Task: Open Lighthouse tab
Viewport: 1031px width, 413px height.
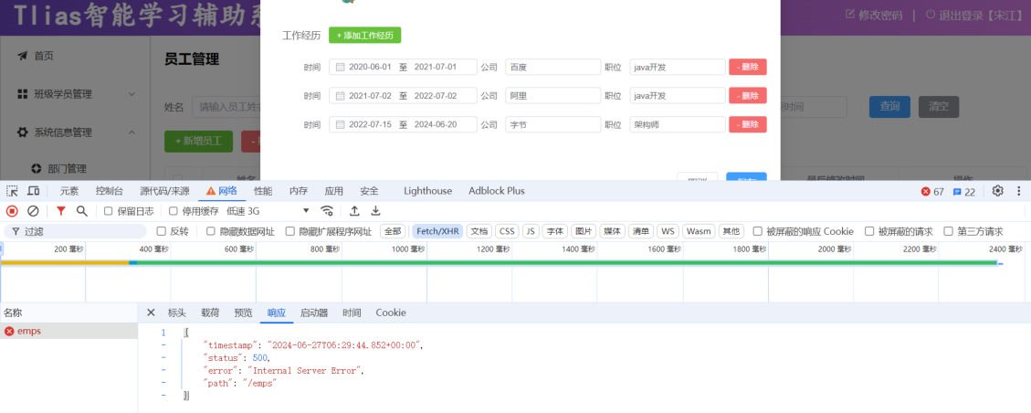Action: click(428, 191)
